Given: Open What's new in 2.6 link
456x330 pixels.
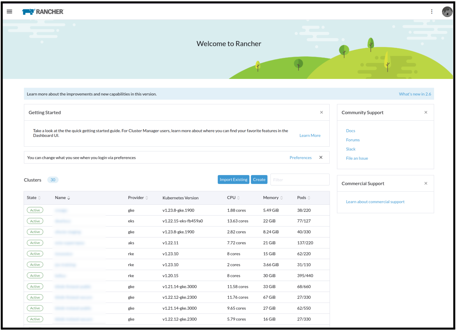Looking at the screenshot, I should click(x=415, y=94).
